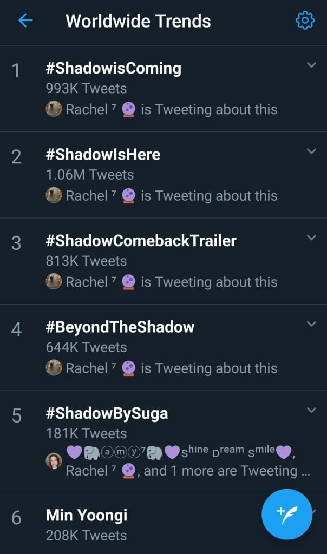View the #BeyondTheShadow trend

coord(120,327)
